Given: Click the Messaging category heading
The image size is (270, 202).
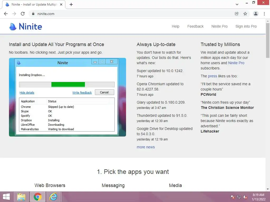Looking at the screenshot, I should tap(113, 185).
